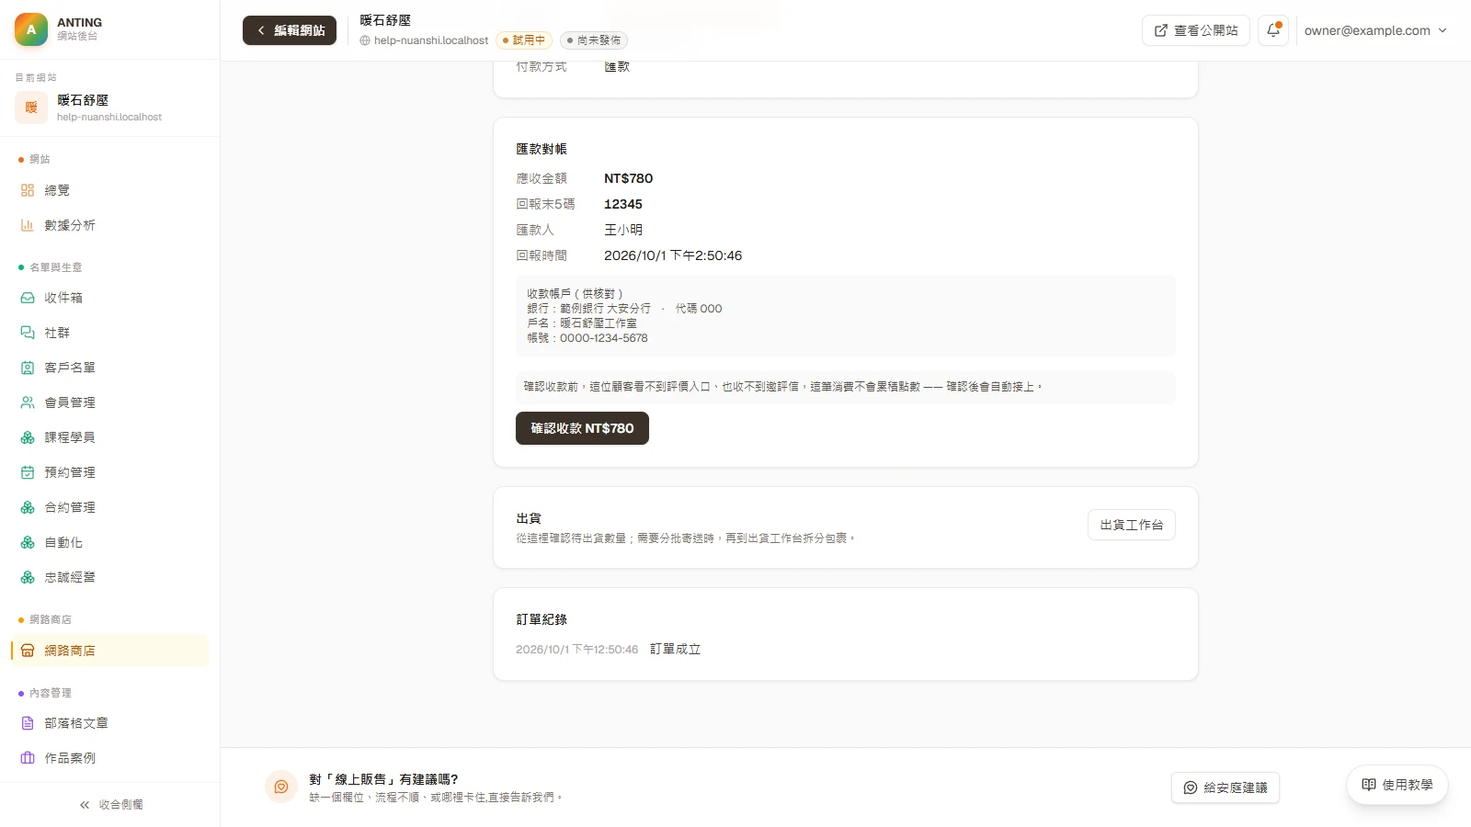Click 應收金額 NT$780 value
The width and height of the screenshot is (1471, 827).
629,178
